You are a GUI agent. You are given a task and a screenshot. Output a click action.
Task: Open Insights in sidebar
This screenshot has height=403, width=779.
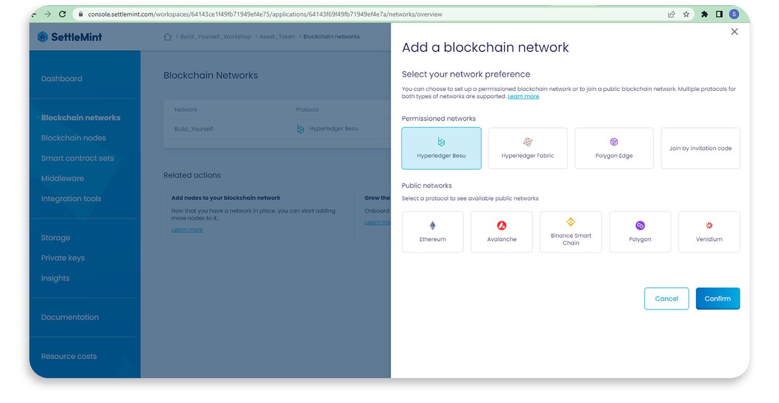click(55, 279)
